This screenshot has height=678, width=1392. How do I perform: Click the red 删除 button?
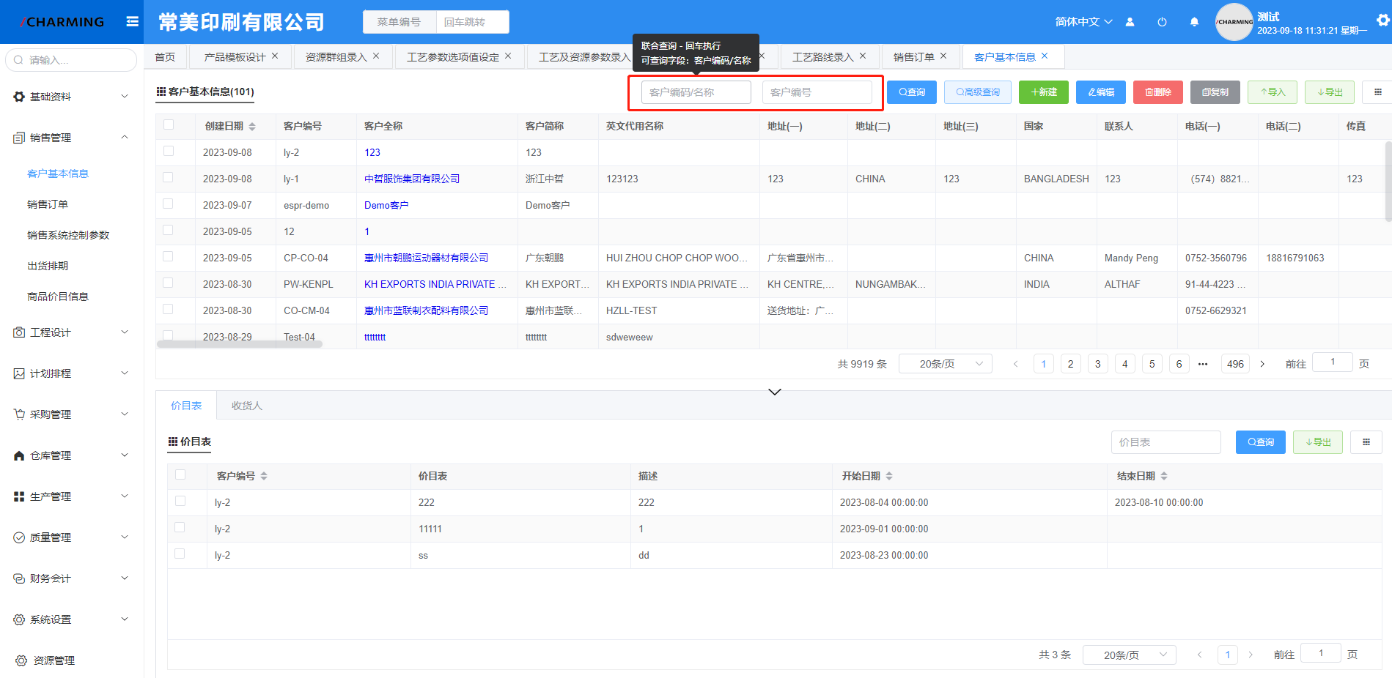(x=1158, y=92)
